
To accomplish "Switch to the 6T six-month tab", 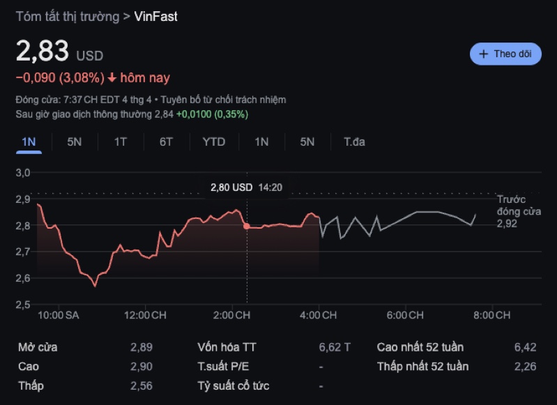I will tap(166, 142).
